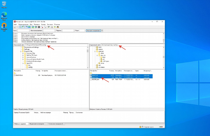
Task: Expand the Common Files folder node
Action: [23, 53]
